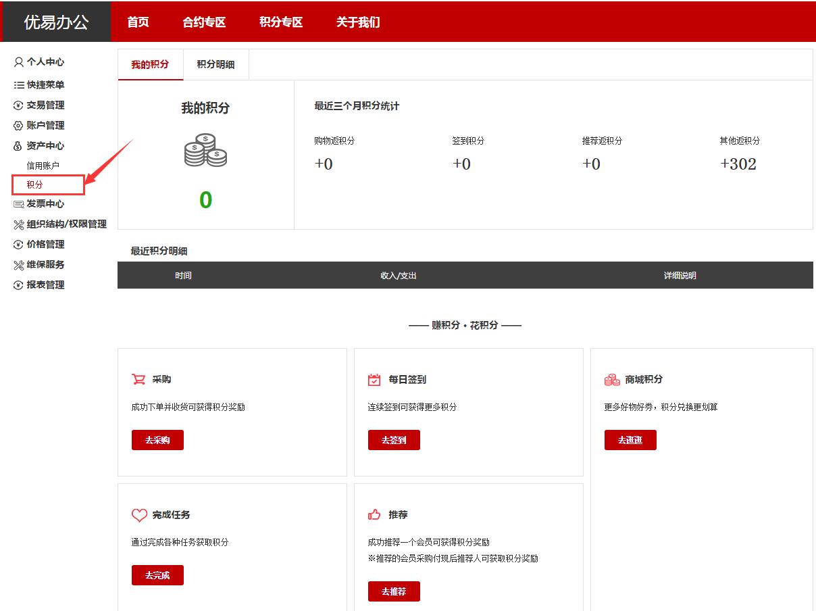Click the calendar icon beside 每日签到
The height and width of the screenshot is (611, 816).
click(x=374, y=380)
